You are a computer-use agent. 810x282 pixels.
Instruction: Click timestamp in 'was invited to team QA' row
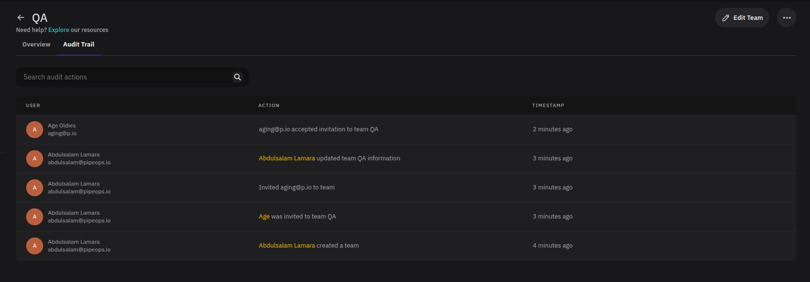(x=553, y=217)
